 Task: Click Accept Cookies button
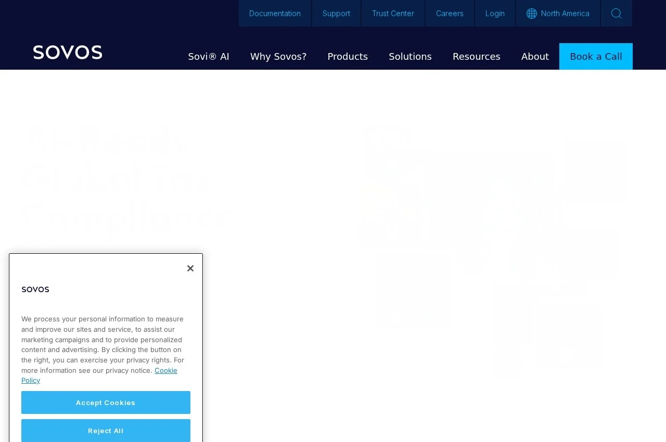[106, 402]
